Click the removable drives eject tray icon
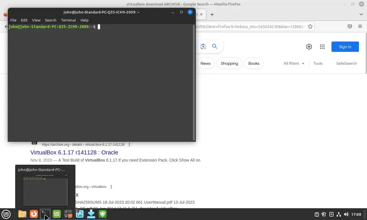The height and width of the screenshot is (220, 367). (331, 214)
